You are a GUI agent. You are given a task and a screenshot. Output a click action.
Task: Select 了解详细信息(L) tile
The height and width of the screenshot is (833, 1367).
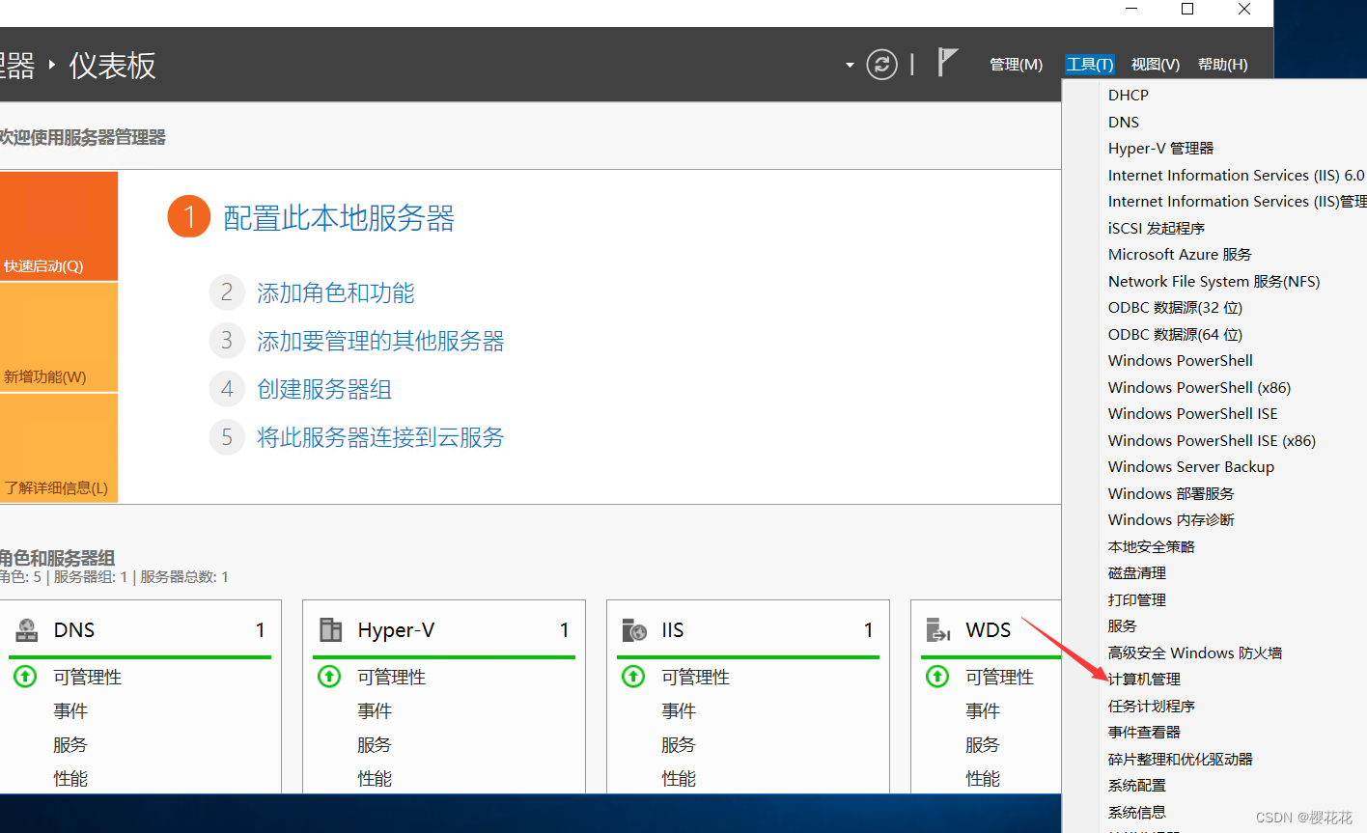click(59, 448)
